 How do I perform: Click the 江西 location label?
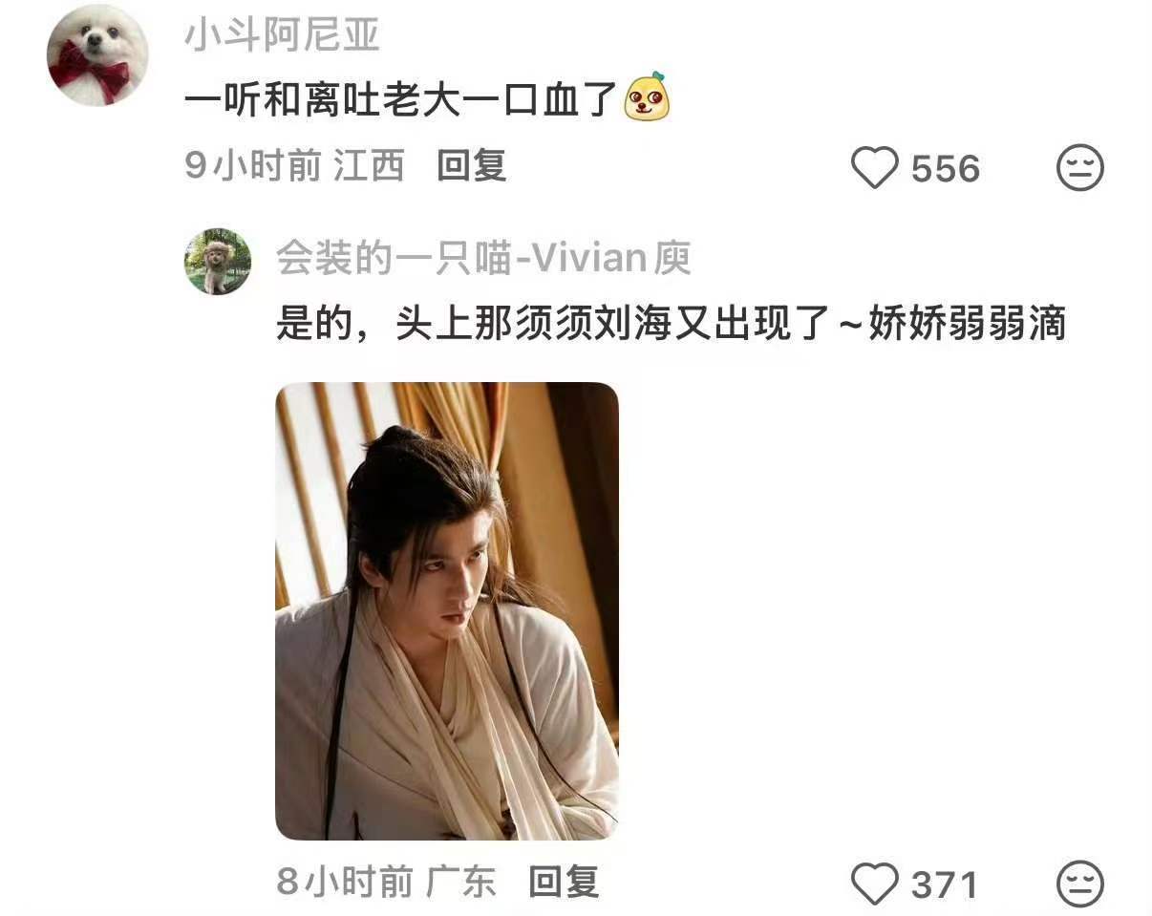(369, 166)
